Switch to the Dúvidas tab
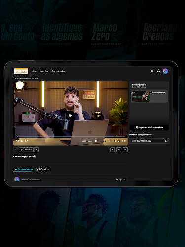 (42, 169)
